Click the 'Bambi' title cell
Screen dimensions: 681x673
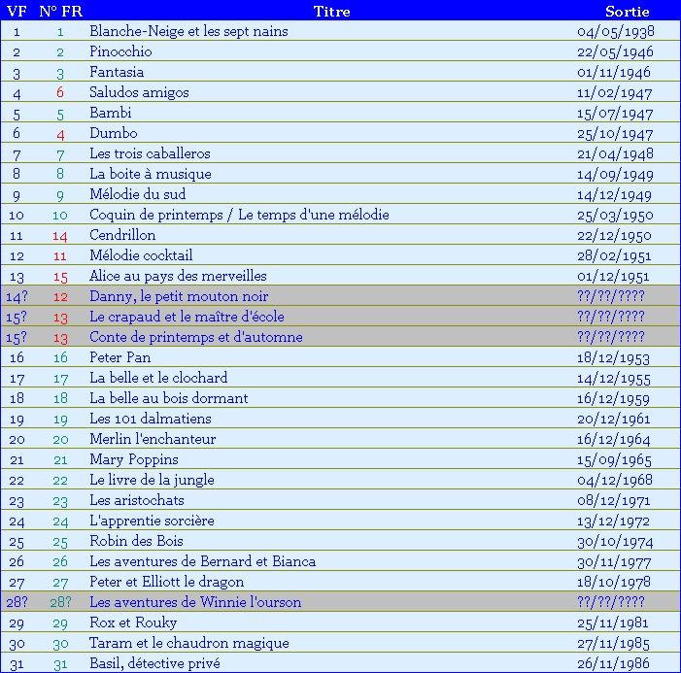111,113
